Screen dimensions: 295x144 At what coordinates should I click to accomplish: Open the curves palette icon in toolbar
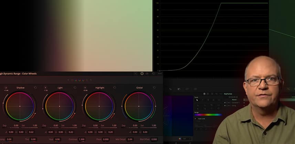[x=170, y=89]
